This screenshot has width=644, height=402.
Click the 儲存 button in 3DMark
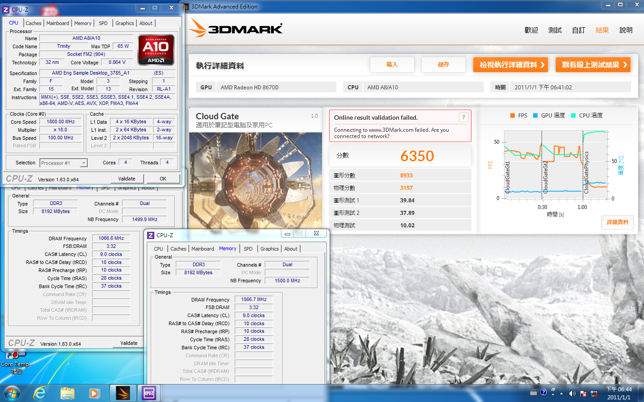[443, 65]
